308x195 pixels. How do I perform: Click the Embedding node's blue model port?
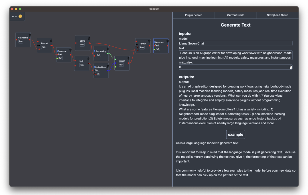95,51
